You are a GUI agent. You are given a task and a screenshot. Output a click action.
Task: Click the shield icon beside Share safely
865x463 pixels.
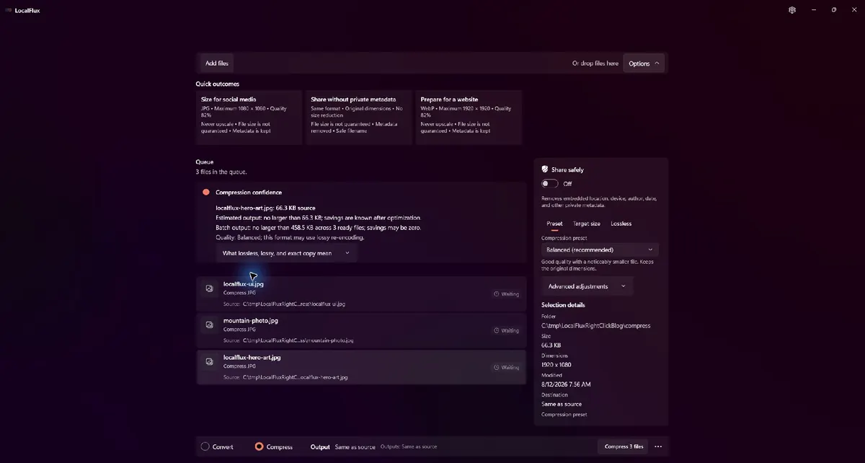pyautogui.click(x=546, y=169)
